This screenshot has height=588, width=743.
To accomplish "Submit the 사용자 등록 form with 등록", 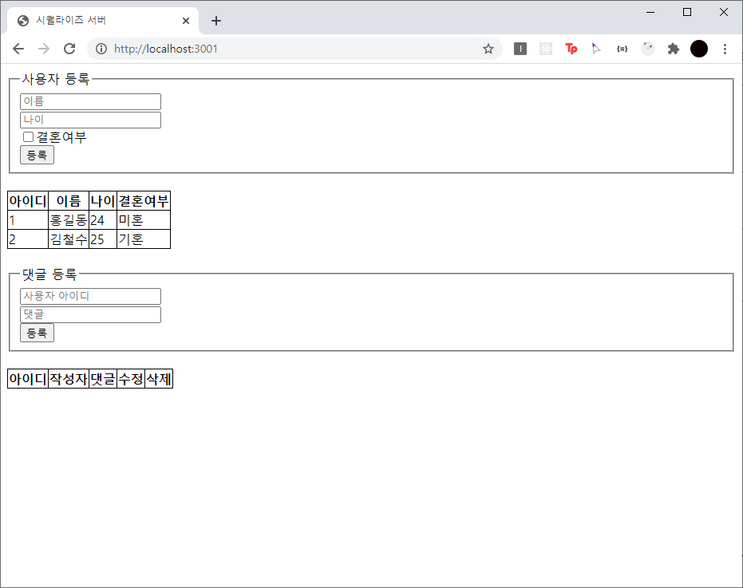I will tap(37, 155).
